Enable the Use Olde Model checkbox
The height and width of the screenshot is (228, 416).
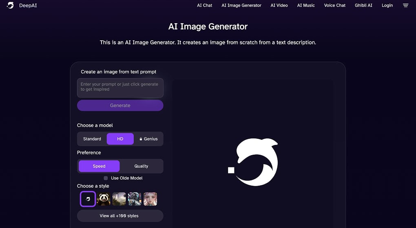pos(106,178)
